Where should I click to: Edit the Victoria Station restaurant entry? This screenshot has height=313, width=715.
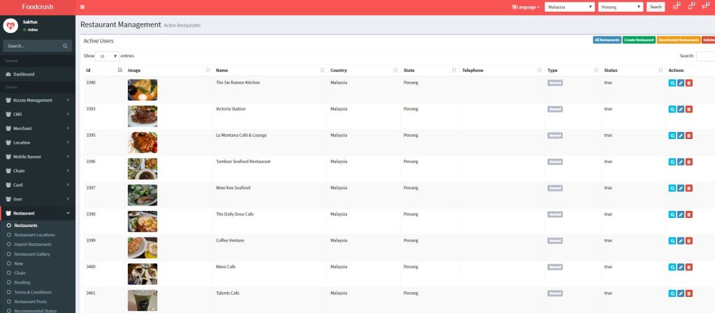click(x=681, y=109)
